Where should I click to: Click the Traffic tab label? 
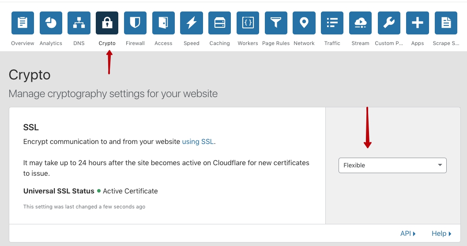[x=332, y=43]
